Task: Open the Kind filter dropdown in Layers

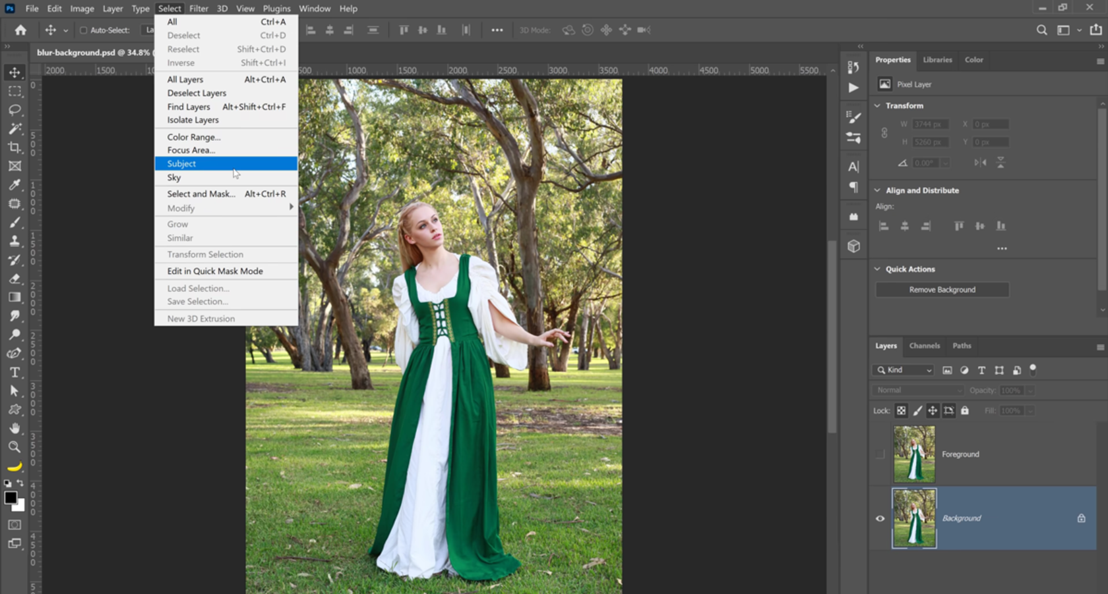Action: click(903, 369)
